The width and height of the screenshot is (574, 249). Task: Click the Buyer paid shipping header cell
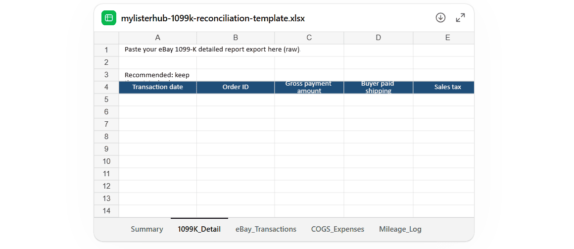click(379, 87)
